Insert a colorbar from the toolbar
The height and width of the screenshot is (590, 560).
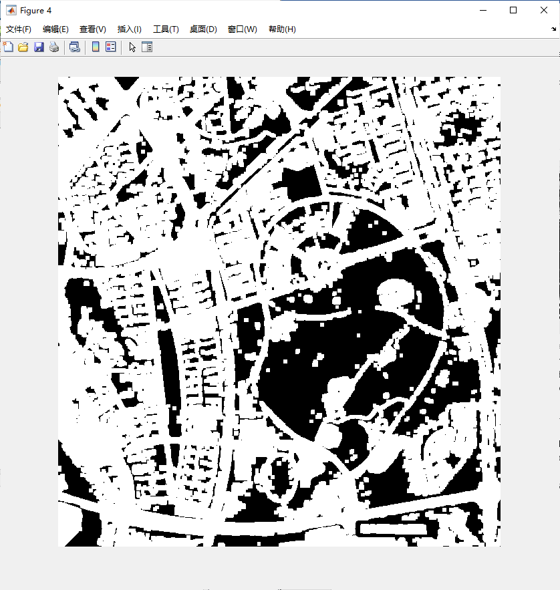[96, 47]
